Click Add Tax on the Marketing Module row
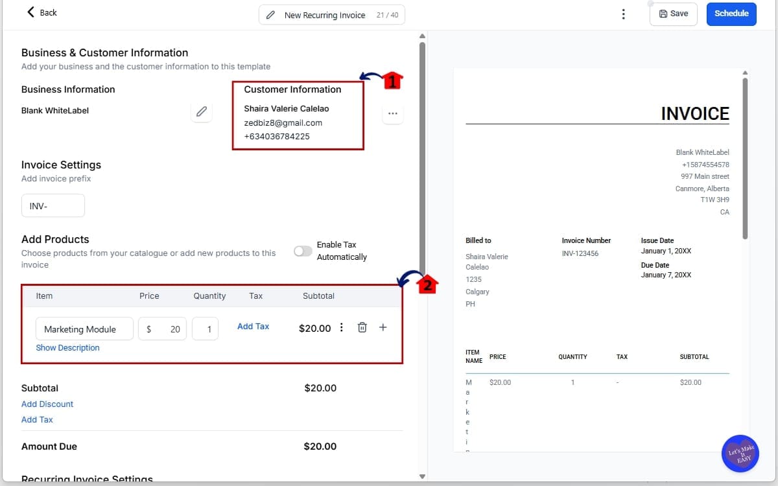This screenshot has height=486, width=778. (x=253, y=326)
